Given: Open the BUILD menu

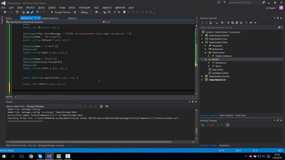Looking at the screenshot, I should [x=41, y=8].
